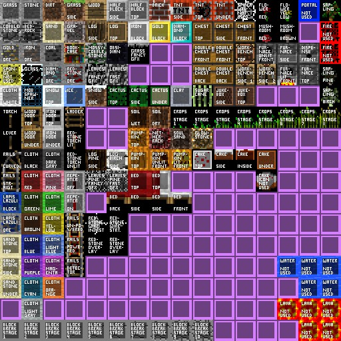
Task: Choose the Cactus Top tile
Action: 117,96
